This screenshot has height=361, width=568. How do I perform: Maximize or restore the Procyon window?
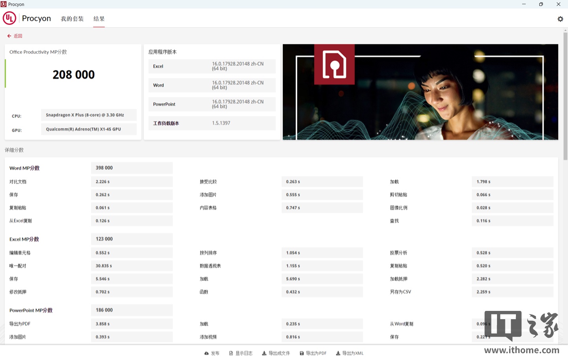click(x=541, y=4)
